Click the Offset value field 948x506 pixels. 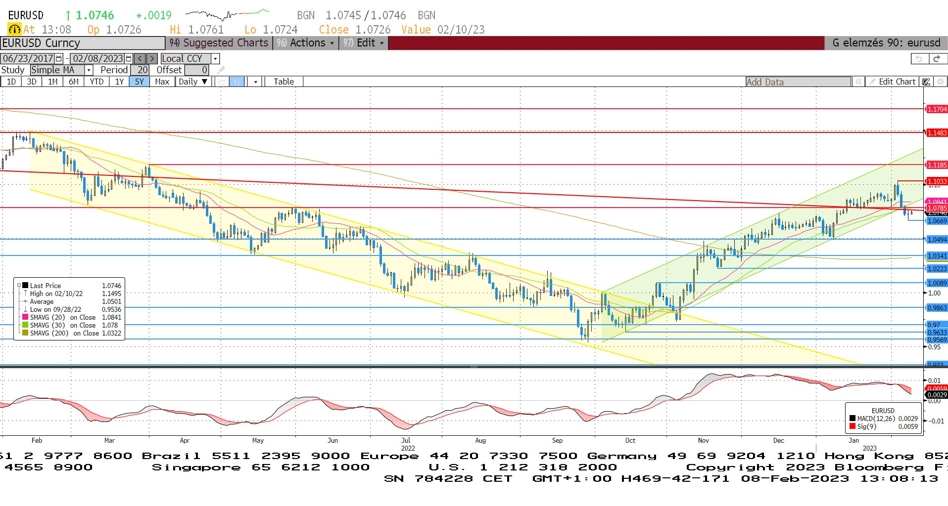[x=196, y=70]
